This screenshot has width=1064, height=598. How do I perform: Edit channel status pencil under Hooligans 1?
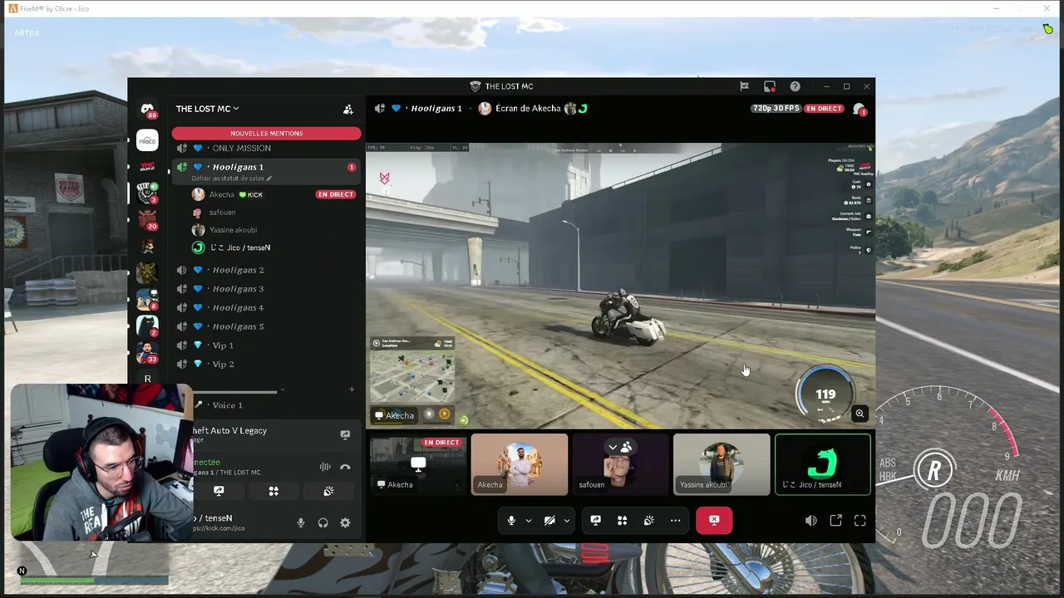[x=269, y=179]
